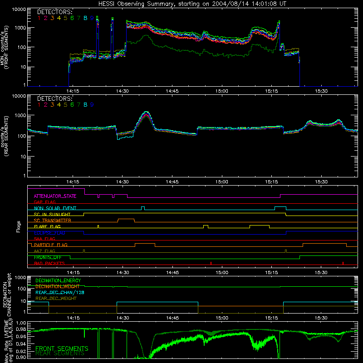Click the REAR_DEC_WEIGHT legend entry
Image resolution: width=363 pixels, height=363 pixels.
click(56, 299)
